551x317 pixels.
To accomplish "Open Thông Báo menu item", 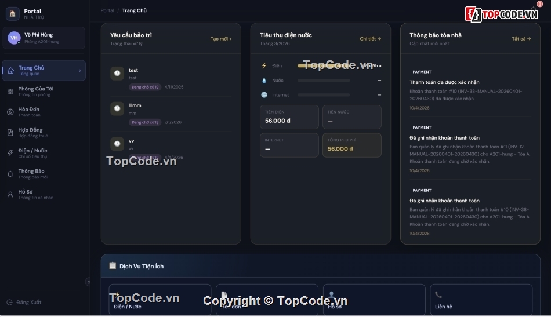I will tap(44, 174).
